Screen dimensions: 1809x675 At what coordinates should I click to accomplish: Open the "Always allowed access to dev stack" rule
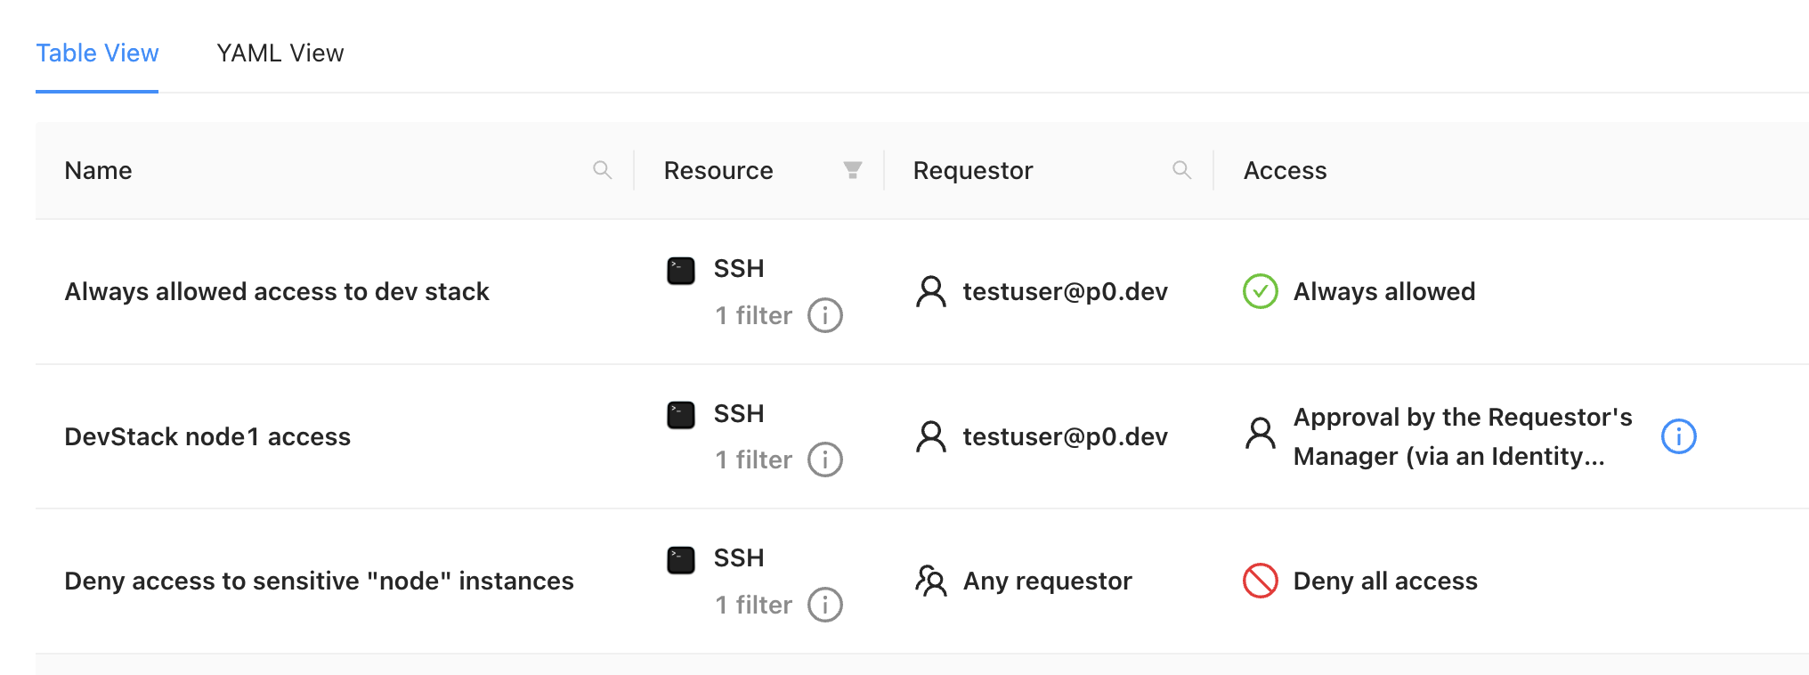tap(277, 292)
